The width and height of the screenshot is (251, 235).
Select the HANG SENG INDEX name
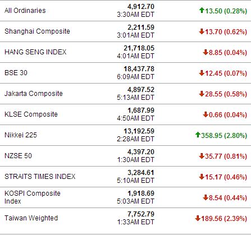pyautogui.click(x=35, y=52)
